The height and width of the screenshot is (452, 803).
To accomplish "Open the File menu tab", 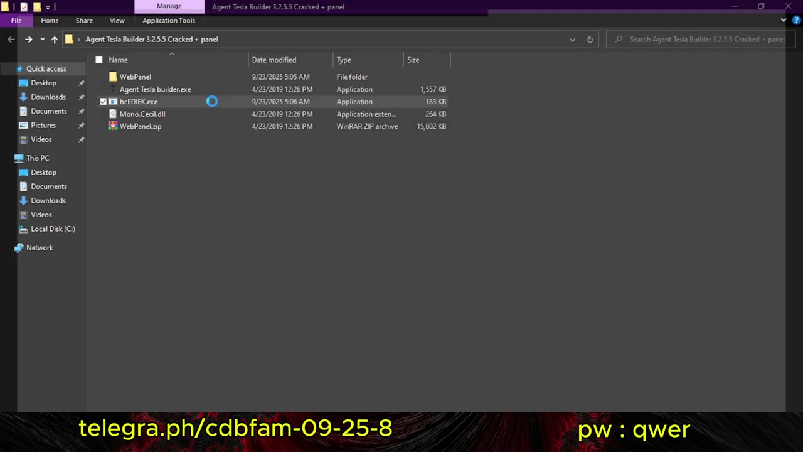I will click(16, 21).
